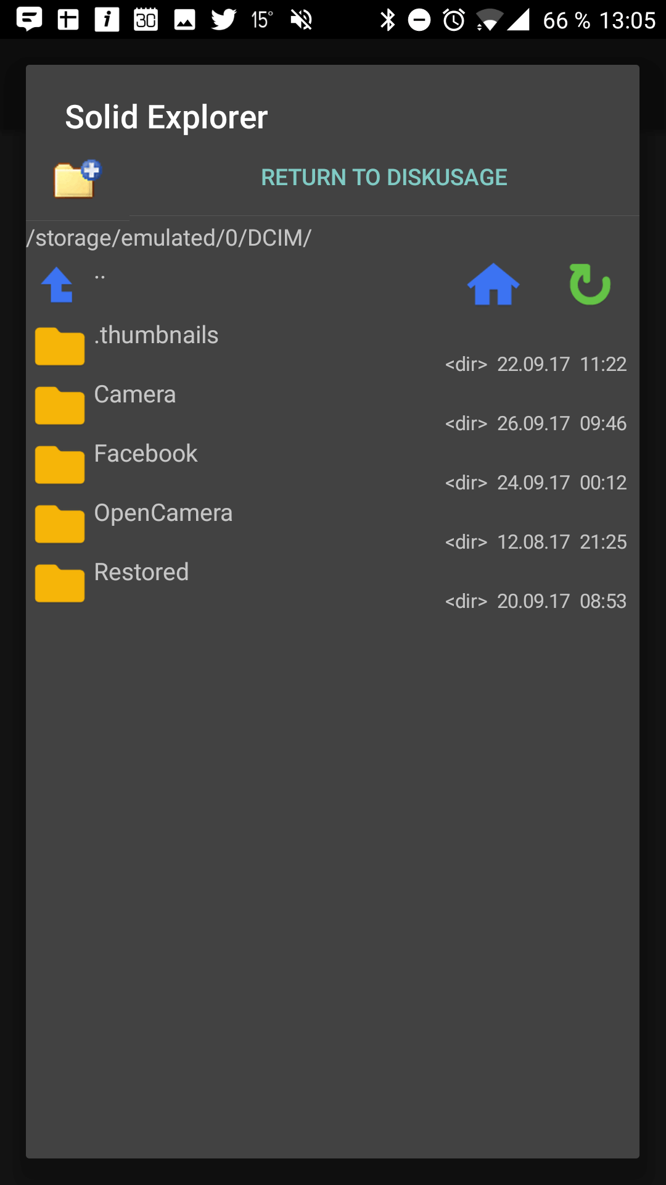The width and height of the screenshot is (666, 1185).
Task: Select the Restored directory name
Action: coord(142,572)
